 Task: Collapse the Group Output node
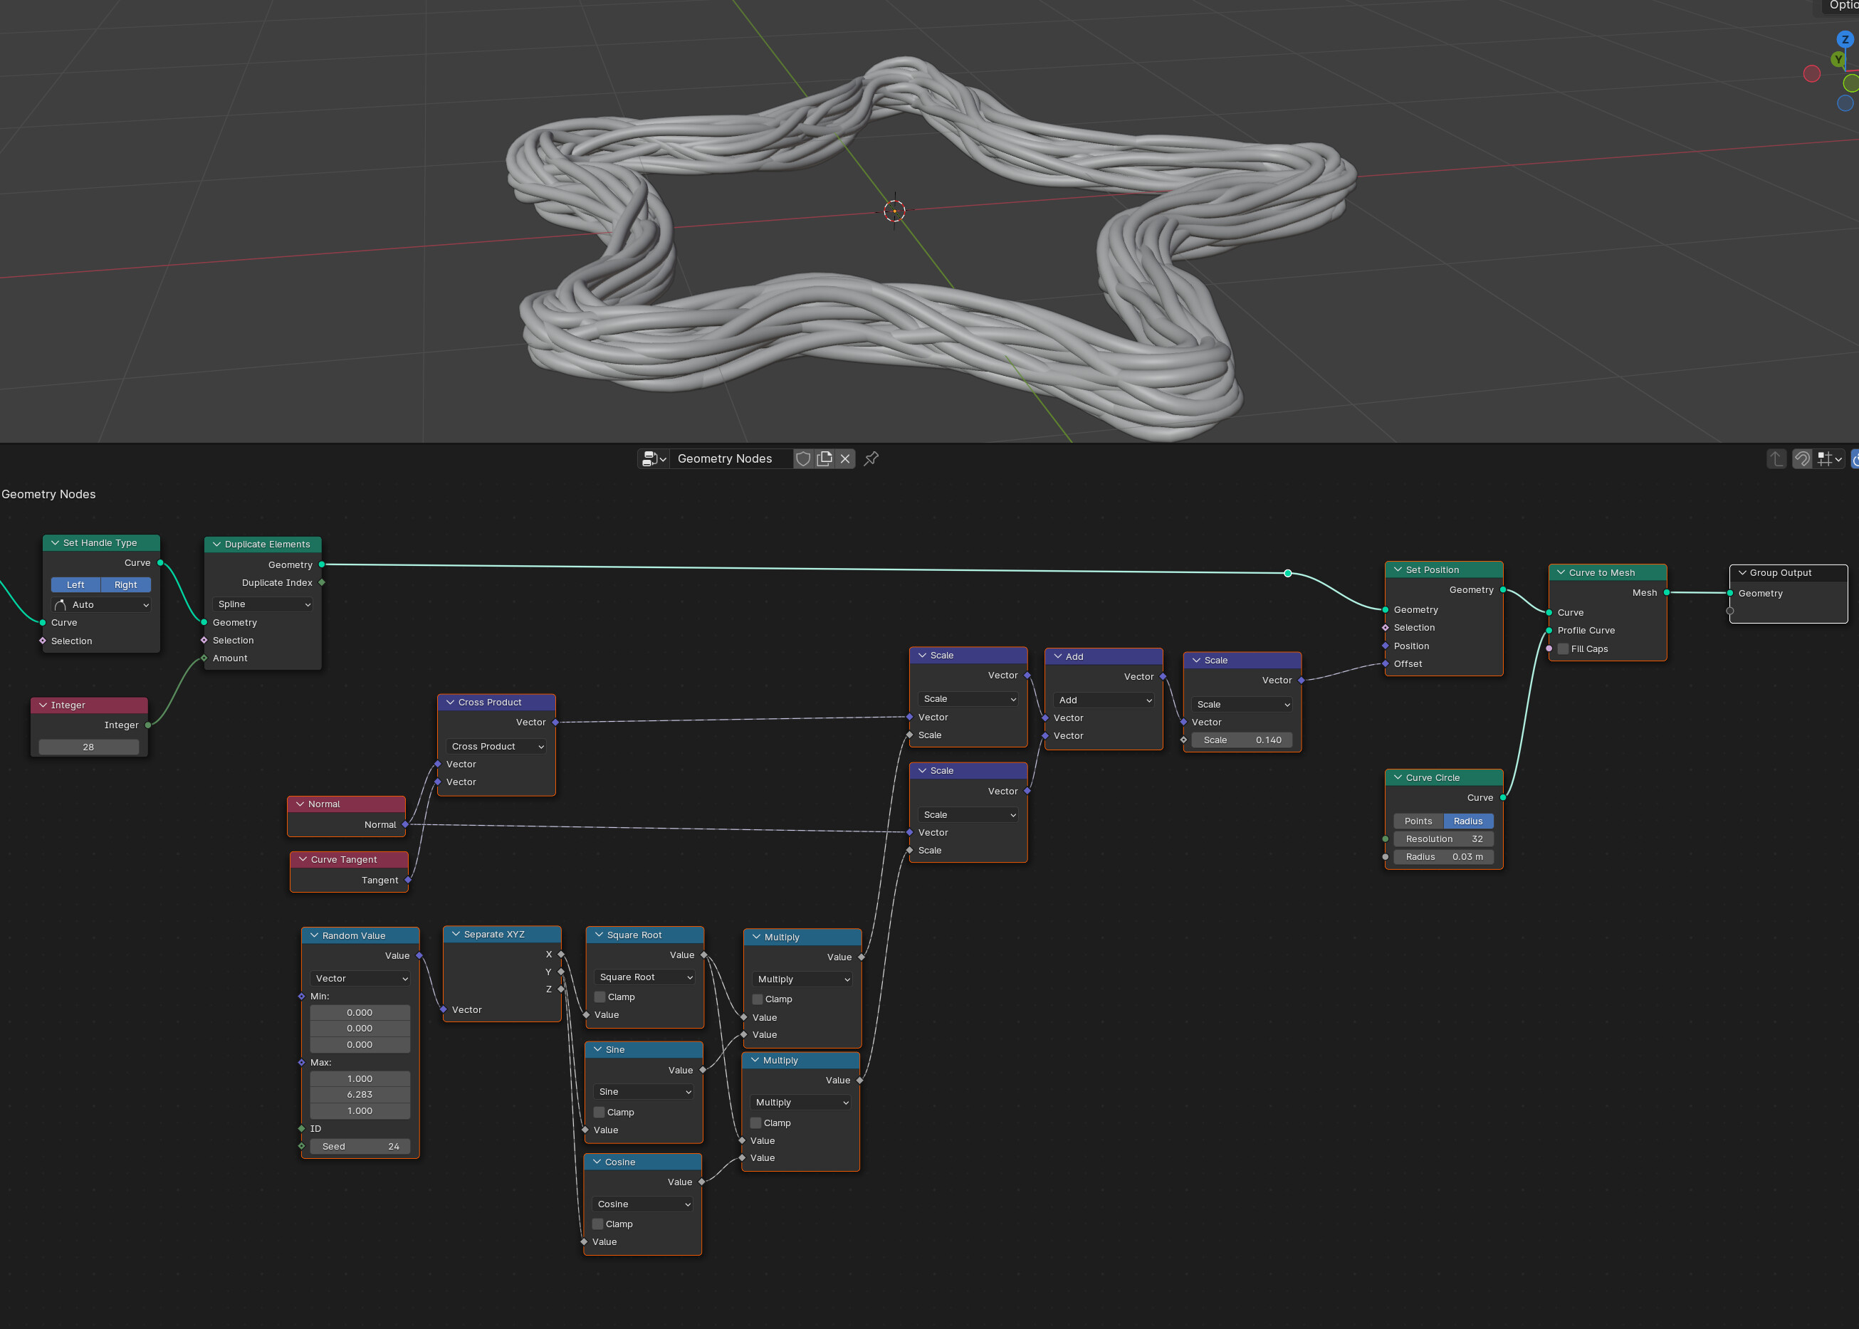[x=1742, y=573]
